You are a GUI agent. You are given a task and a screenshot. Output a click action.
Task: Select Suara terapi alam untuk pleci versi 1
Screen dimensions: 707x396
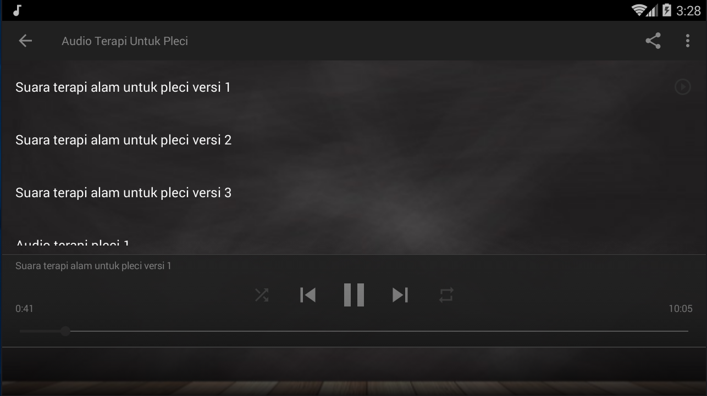353,87
